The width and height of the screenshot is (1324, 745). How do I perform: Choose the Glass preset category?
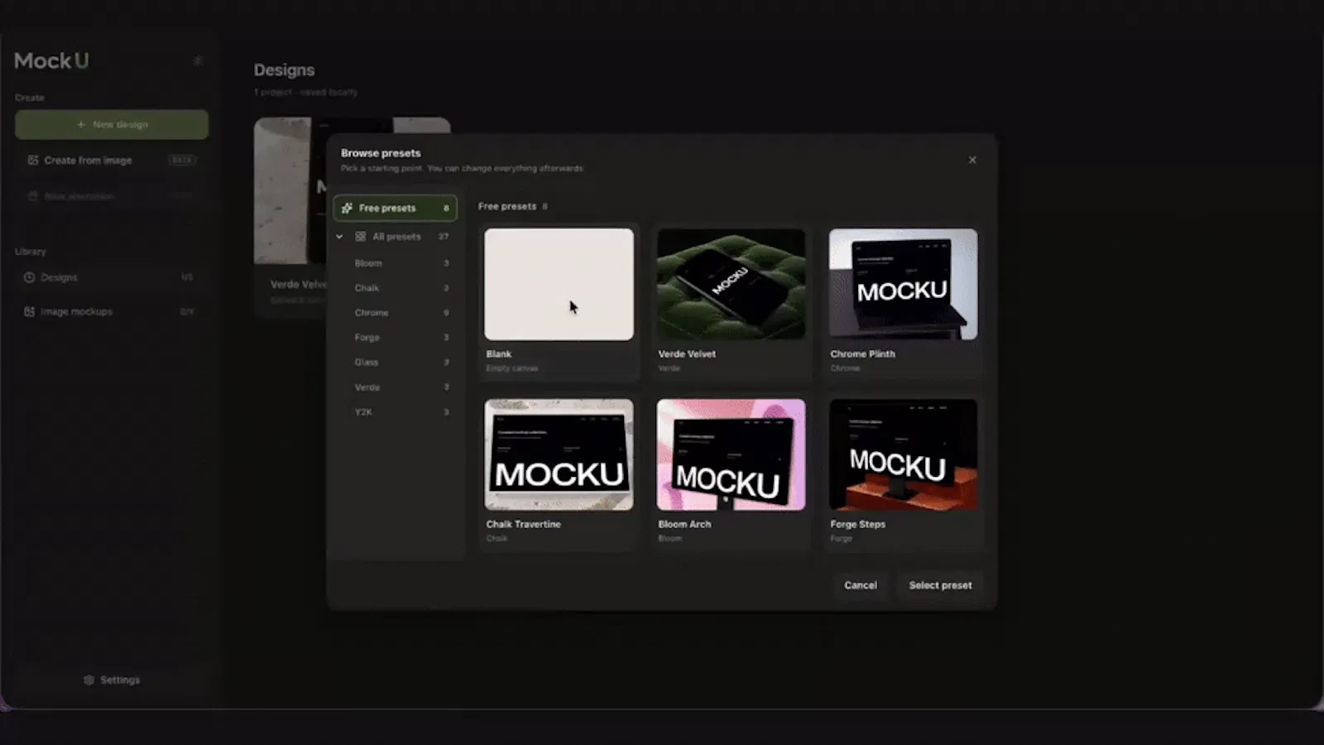[x=401, y=363]
